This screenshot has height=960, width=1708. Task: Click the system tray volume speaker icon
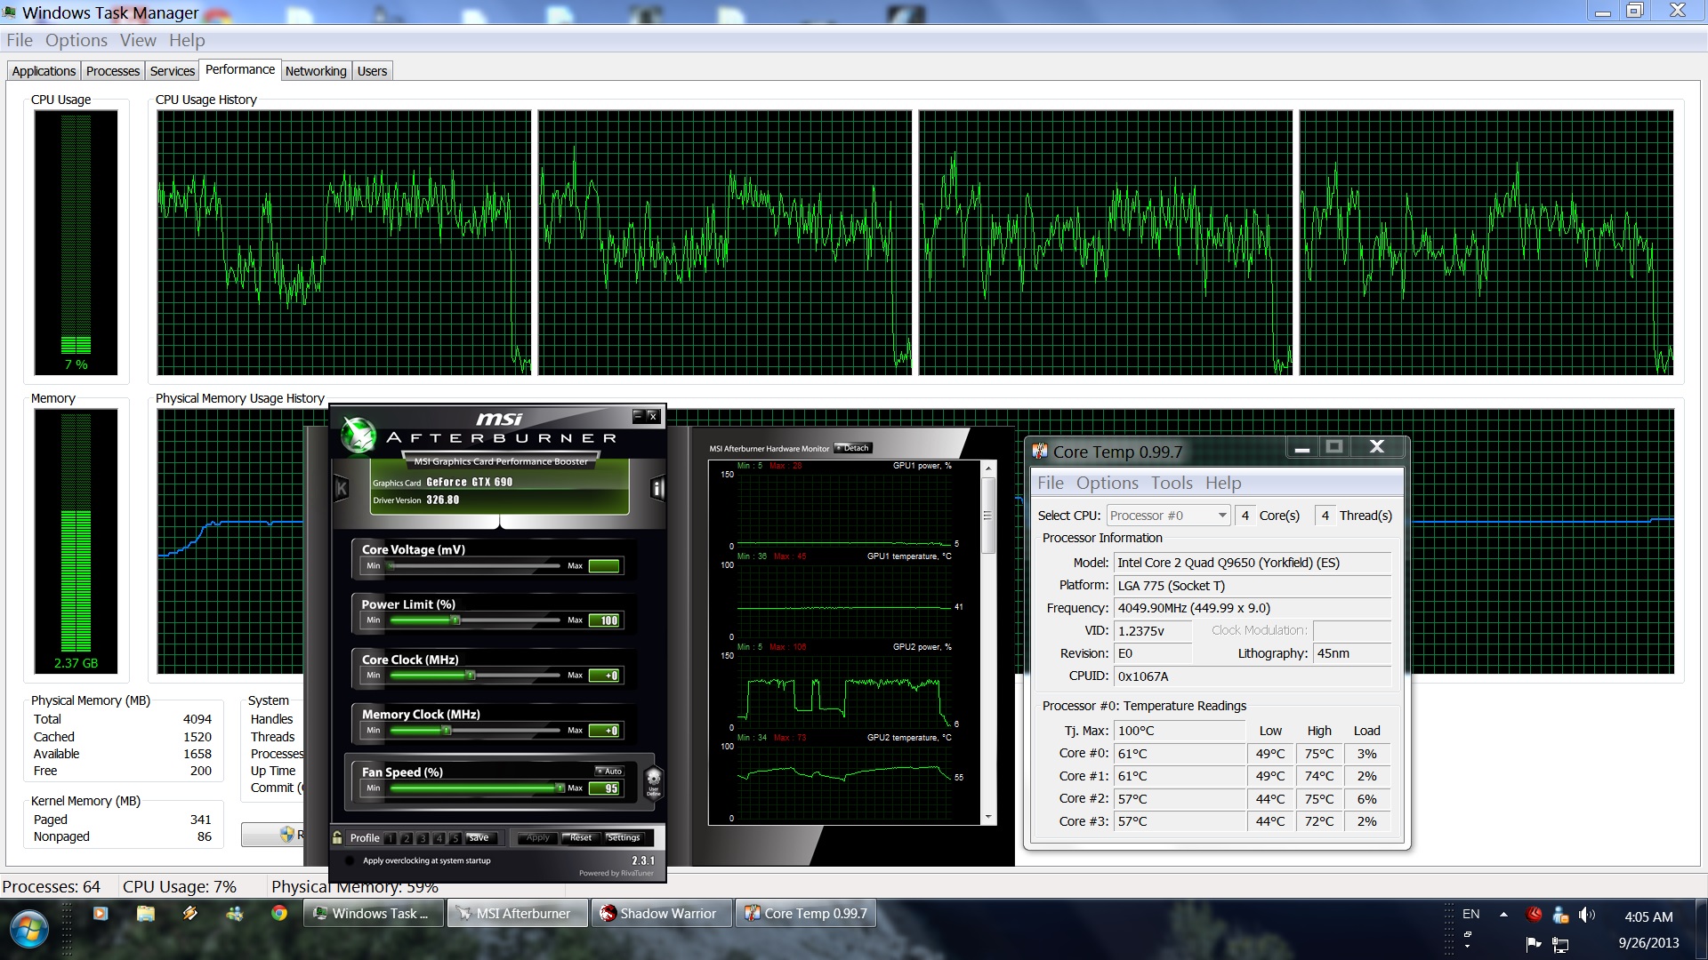(x=1585, y=915)
